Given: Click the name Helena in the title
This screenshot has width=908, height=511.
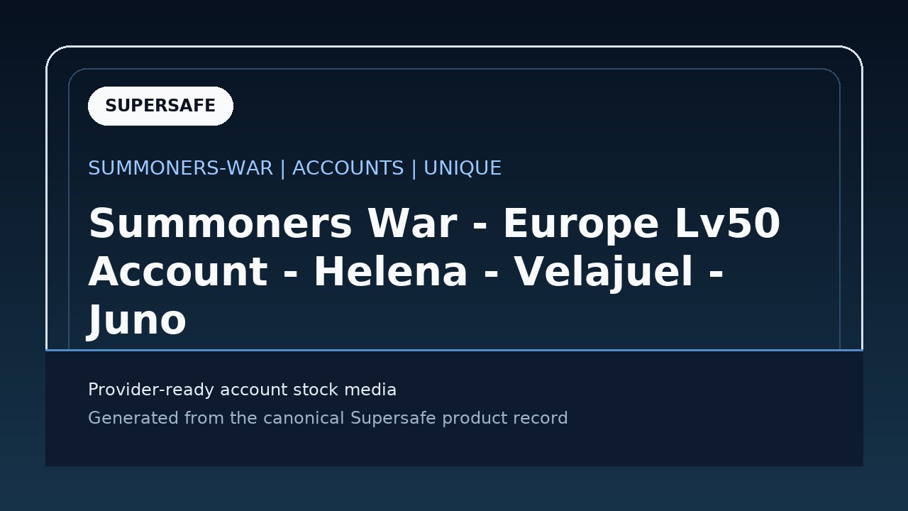Looking at the screenshot, I should pos(391,273).
